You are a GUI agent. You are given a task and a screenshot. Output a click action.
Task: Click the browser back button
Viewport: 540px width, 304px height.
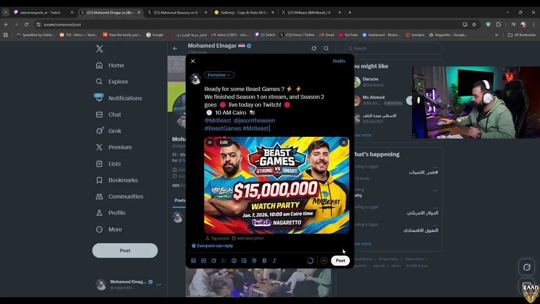click(6, 24)
